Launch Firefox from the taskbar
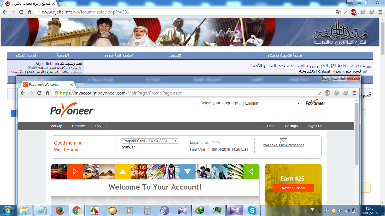 tap(60, 210)
